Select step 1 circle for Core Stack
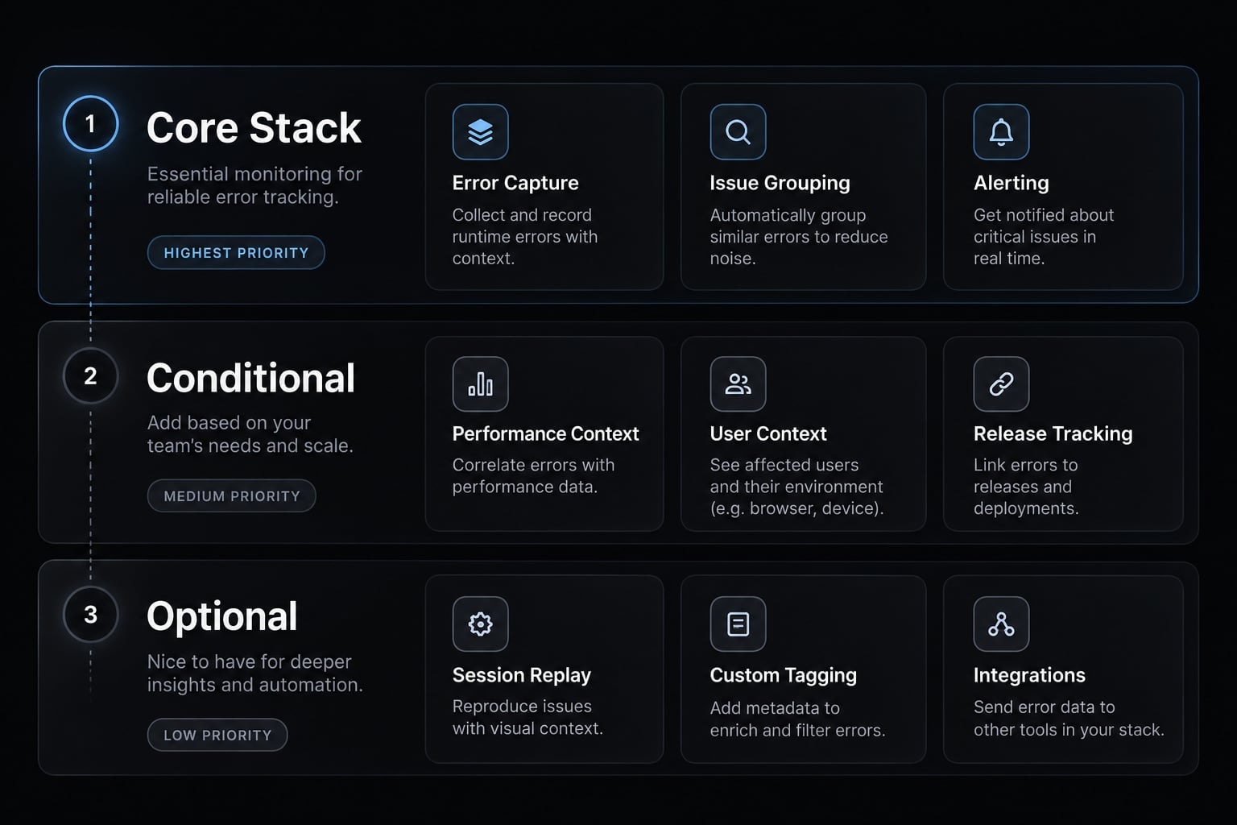The image size is (1237, 825). [90, 123]
